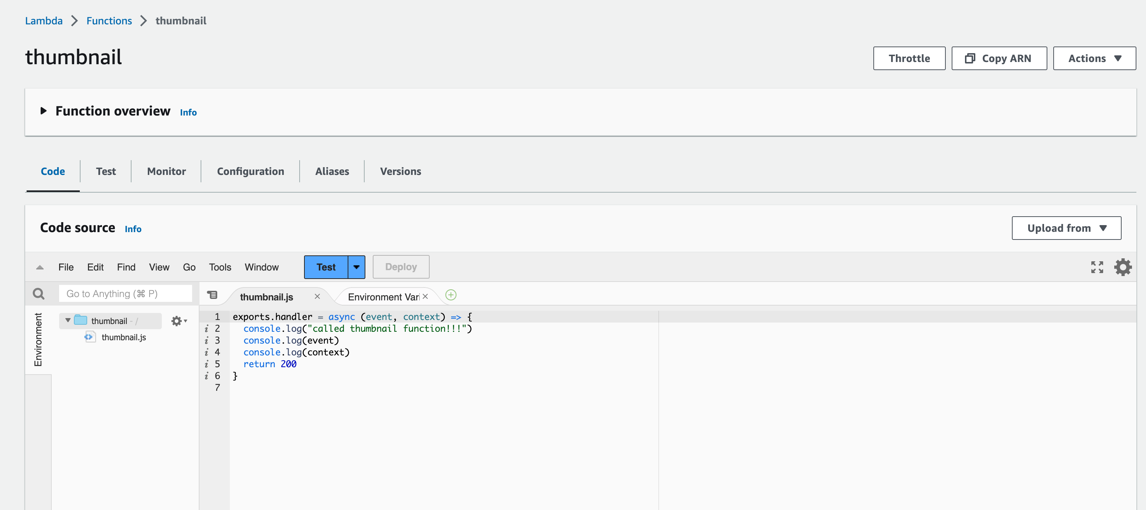Toggle the Environment side panel tab

pos(38,340)
